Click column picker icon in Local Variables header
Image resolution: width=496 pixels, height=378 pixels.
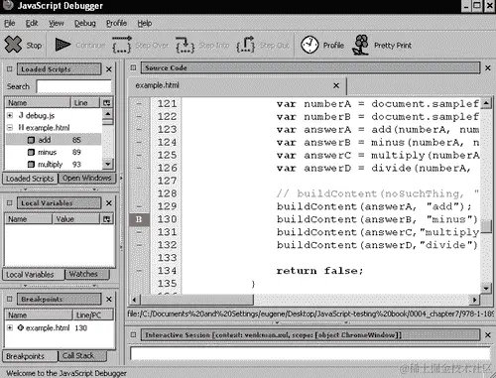[x=106, y=219]
